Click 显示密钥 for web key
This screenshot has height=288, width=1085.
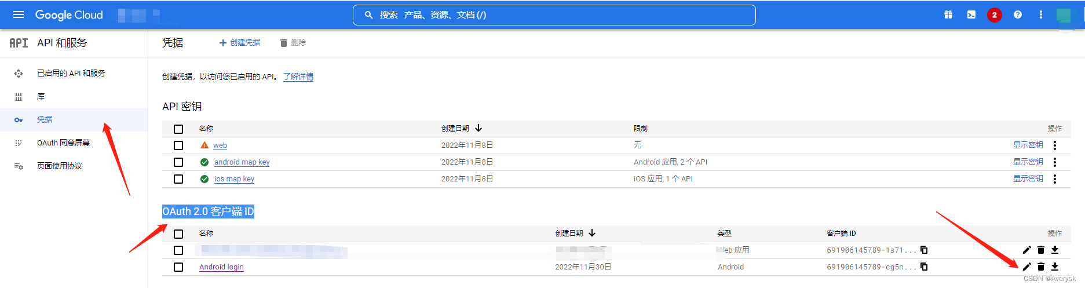pyautogui.click(x=1028, y=145)
